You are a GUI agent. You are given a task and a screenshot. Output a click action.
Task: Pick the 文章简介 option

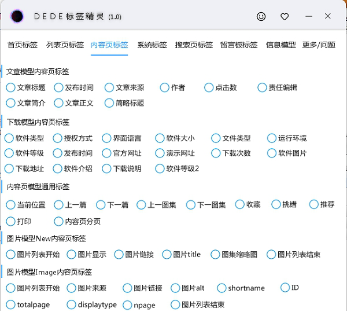coord(10,103)
